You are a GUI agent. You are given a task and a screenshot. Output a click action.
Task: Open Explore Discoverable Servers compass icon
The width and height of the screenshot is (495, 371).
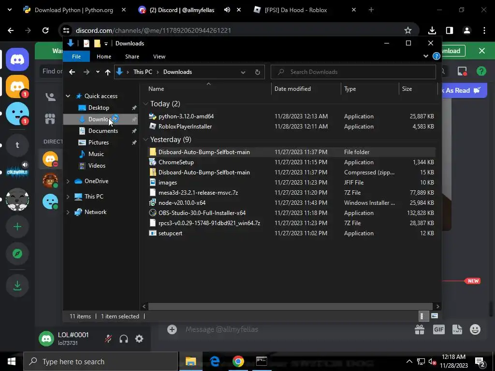pos(17,254)
